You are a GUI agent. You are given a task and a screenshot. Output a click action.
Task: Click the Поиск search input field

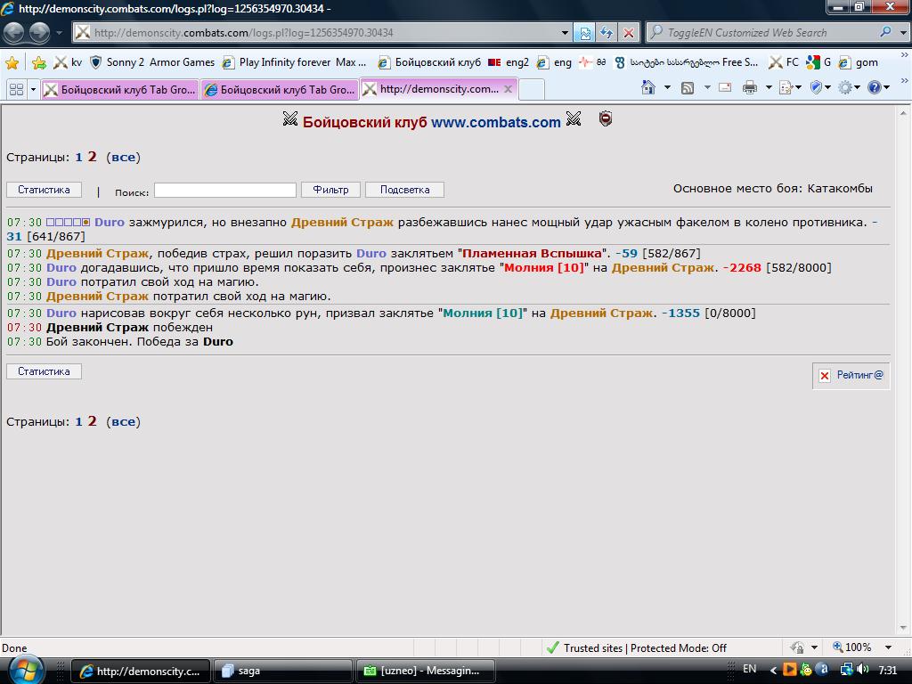click(x=225, y=191)
